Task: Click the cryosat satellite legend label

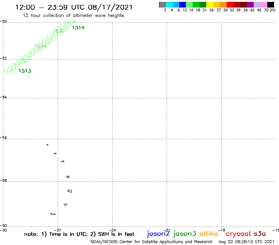Action: (x=239, y=234)
